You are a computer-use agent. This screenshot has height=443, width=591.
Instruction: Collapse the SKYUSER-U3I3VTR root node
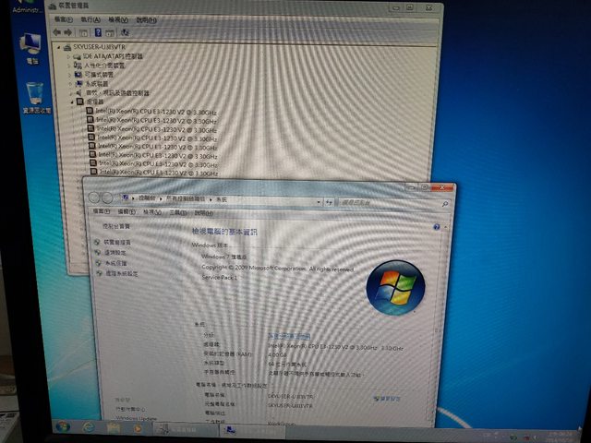[58, 46]
